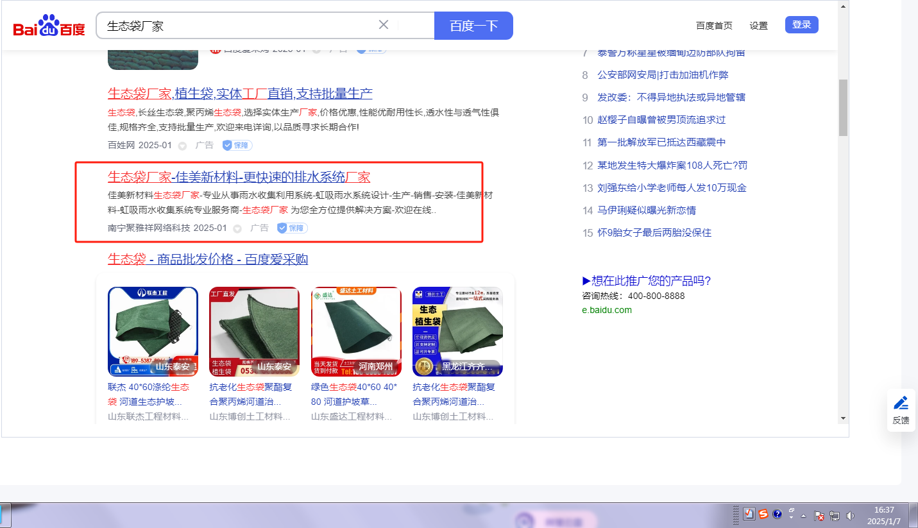918x528 pixels.
Task: Click the page scrollbar up arrow
Action: pyautogui.click(x=844, y=5)
